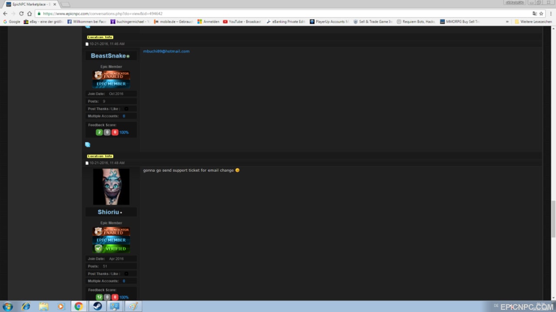Open the Weitere Lesezeichen bookmarks folder
The height and width of the screenshot is (312, 556).
pyautogui.click(x=533, y=21)
